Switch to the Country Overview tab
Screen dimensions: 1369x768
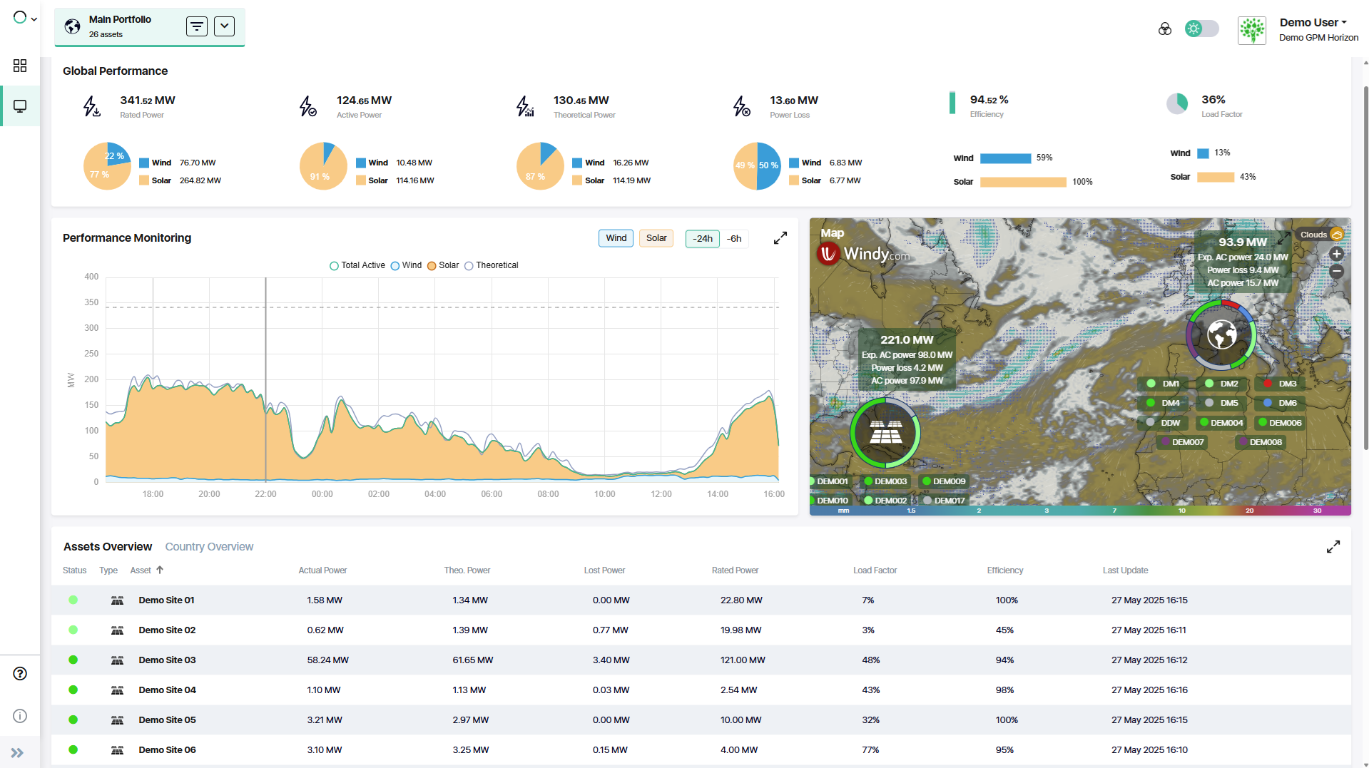[209, 546]
